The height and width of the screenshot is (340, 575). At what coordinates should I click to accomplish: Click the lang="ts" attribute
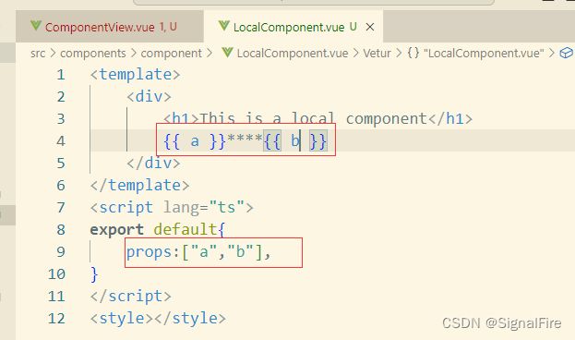click(x=204, y=208)
